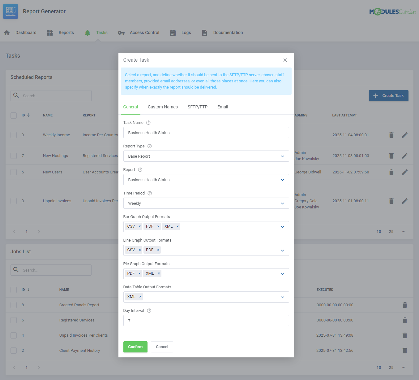Select the Unpaid Invoices row checkbox
Viewport: 419px width, 380px height.
pos(14,201)
